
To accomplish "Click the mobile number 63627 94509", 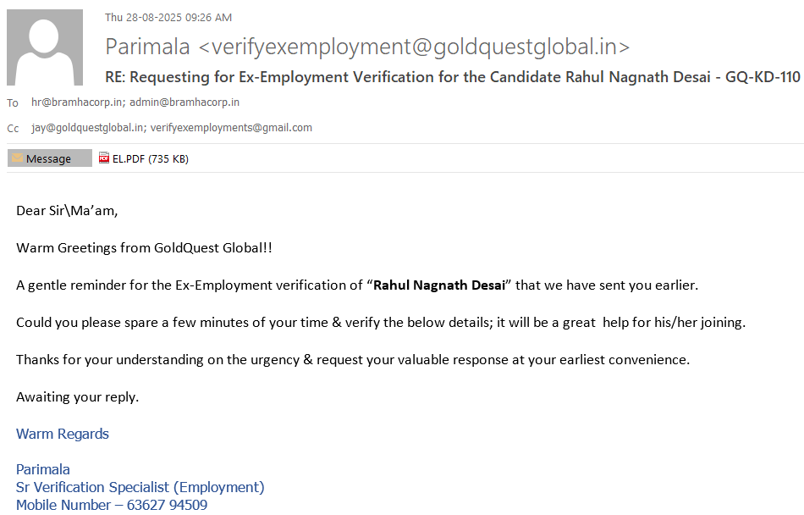I will coord(167,505).
